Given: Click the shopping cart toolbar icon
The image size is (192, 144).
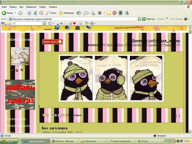Looking at the screenshot, I should [70, 23].
